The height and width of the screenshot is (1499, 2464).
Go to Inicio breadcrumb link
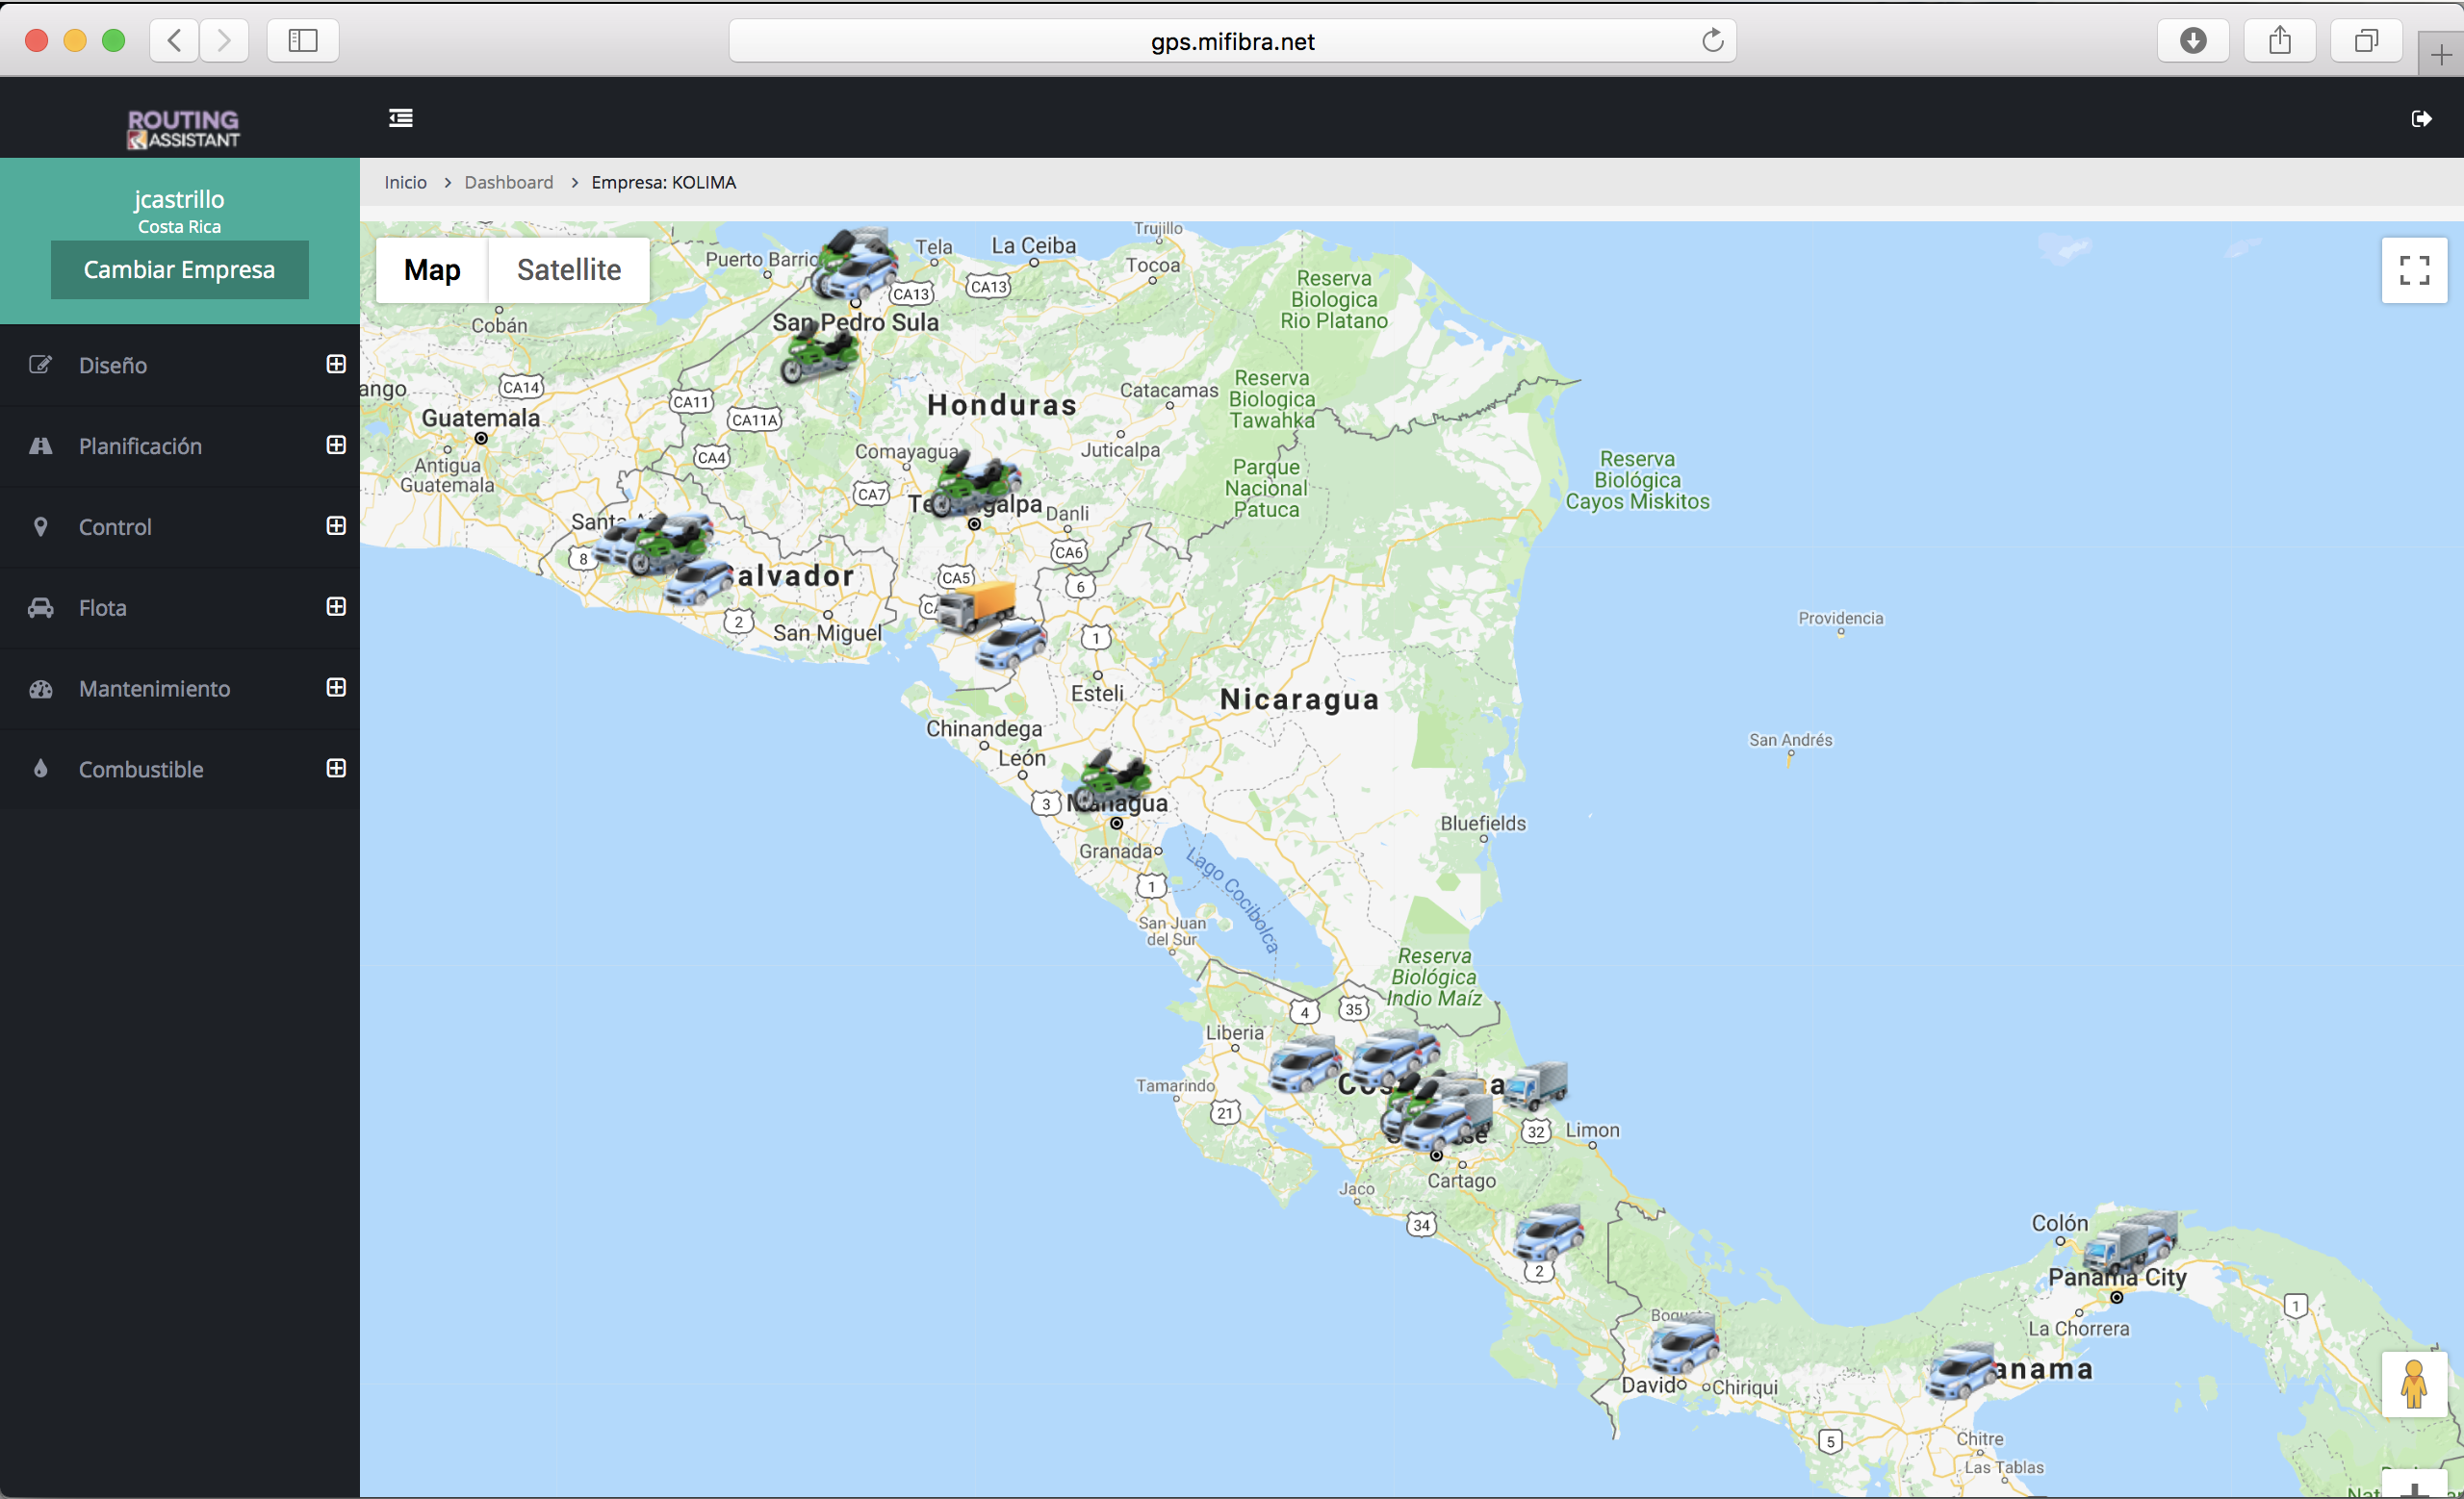click(x=405, y=183)
